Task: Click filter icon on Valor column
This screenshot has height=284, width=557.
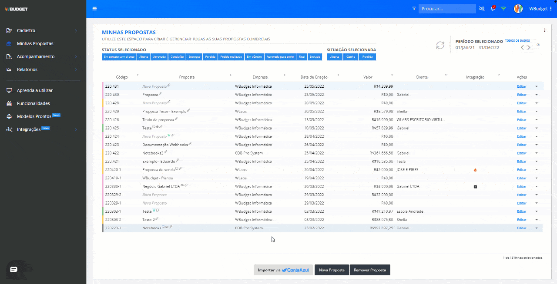Action: (x=392, y=75)
